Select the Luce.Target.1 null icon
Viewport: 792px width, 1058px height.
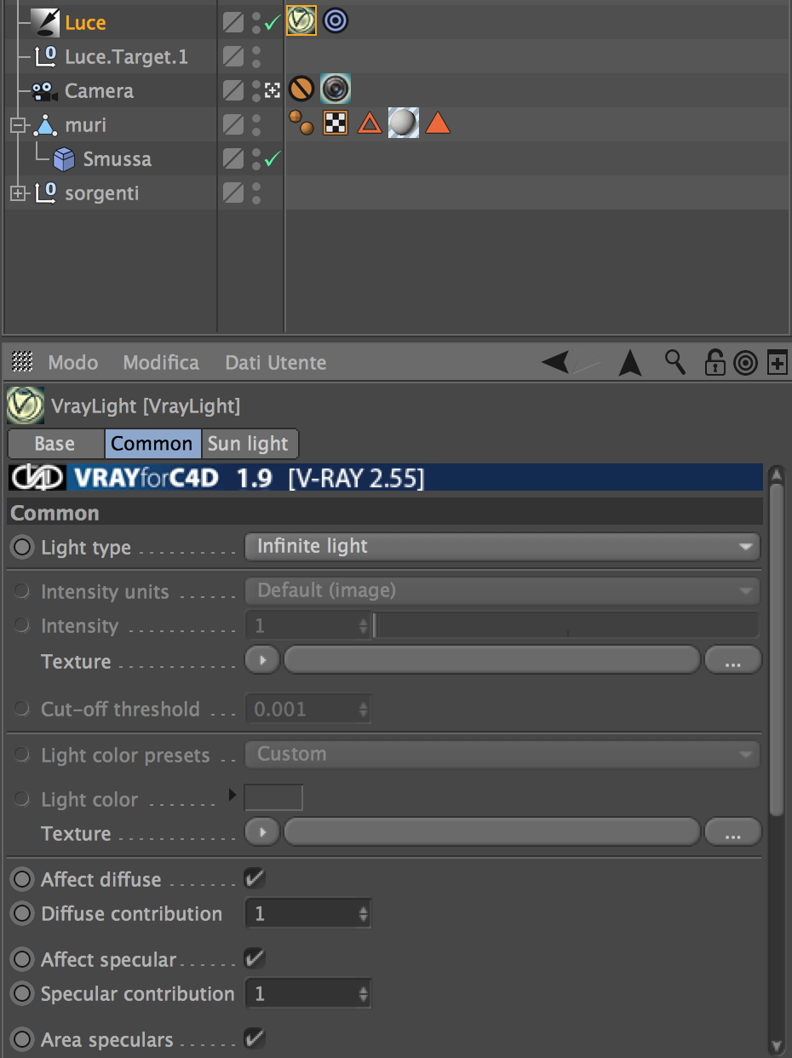point(45,57)
